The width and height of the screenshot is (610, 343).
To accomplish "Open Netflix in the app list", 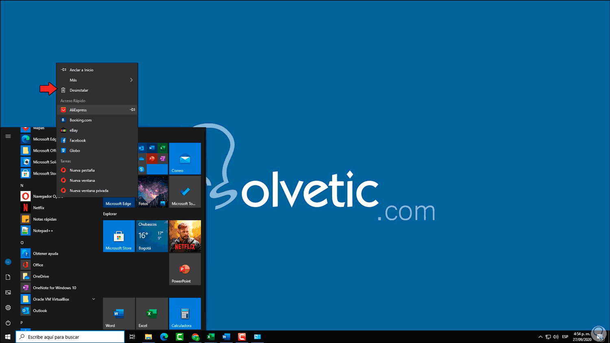I will 59,208.
